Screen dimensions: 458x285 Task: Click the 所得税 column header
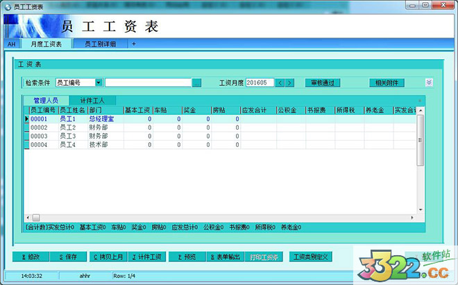coord(349,110)
